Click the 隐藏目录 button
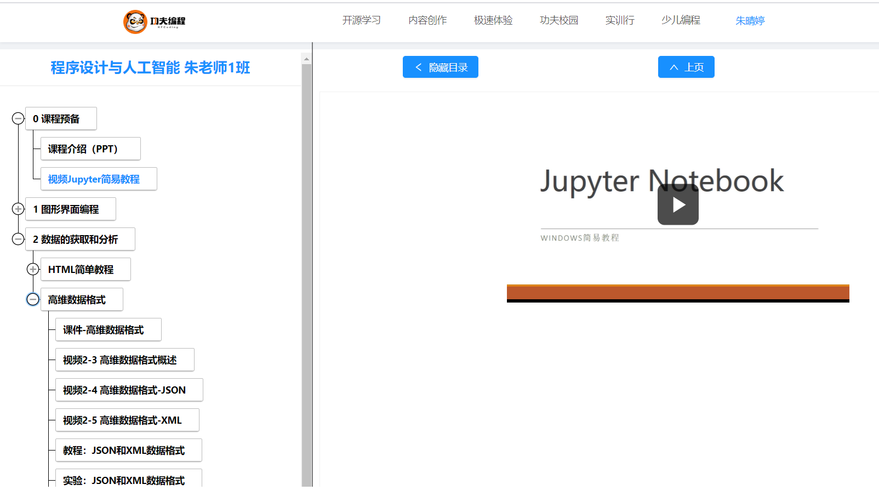This screenshot has height=490, width=879. pos(440,67)
